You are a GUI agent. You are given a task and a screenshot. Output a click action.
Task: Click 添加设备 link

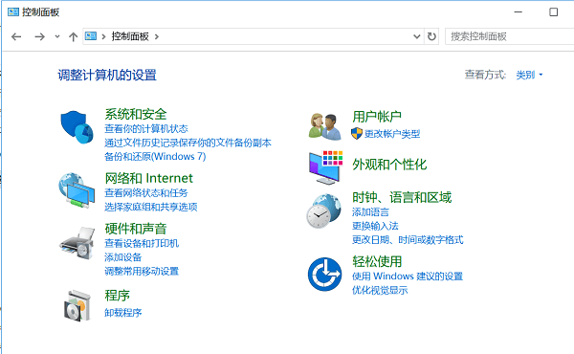tap(123, 257)
